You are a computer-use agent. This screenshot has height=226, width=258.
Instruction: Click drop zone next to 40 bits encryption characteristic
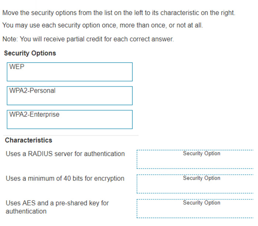coord(195,184)
